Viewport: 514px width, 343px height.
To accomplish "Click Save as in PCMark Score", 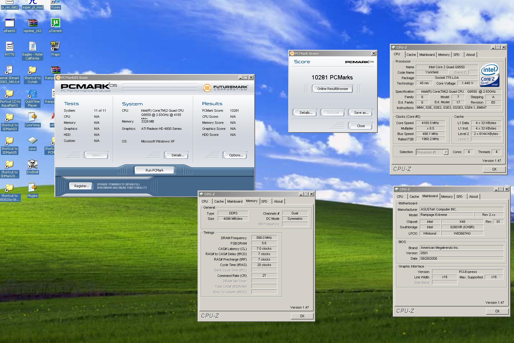I will click(361, 113).
